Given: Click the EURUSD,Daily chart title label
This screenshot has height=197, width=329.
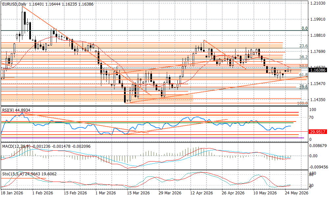Looking at the screenshot, I should tap(14, 4).
